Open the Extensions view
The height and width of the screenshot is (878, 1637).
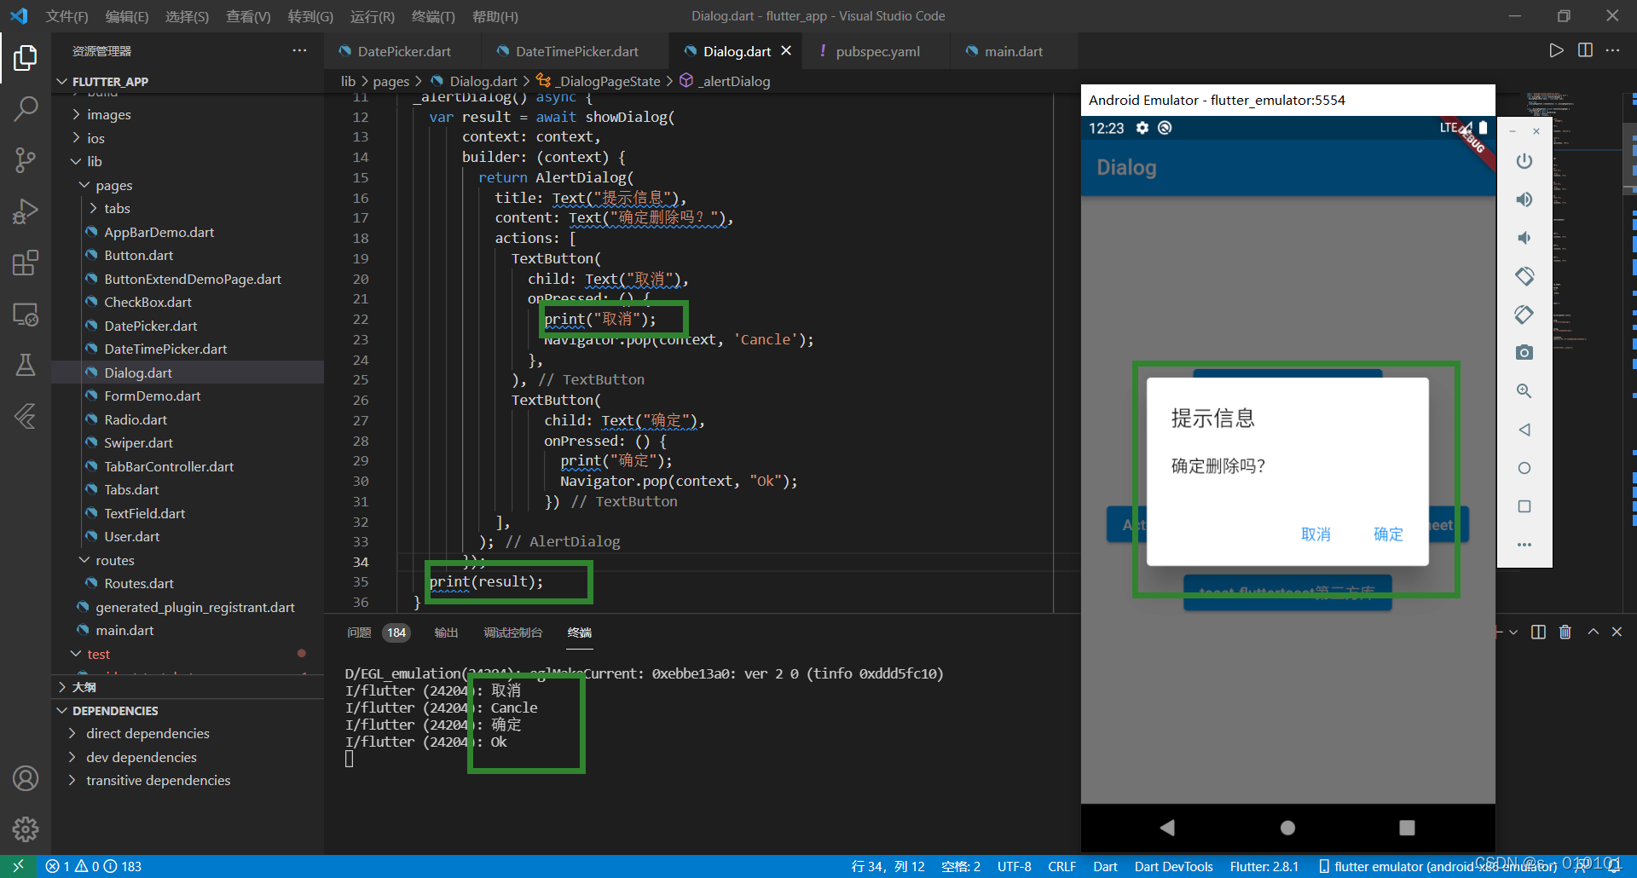click(26, 263)
